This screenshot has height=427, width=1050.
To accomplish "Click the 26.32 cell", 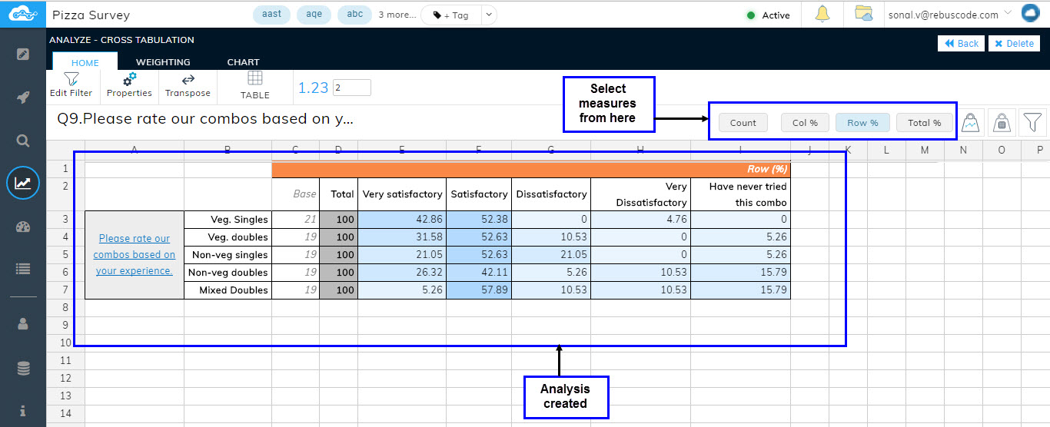I will tap(402, 272).
